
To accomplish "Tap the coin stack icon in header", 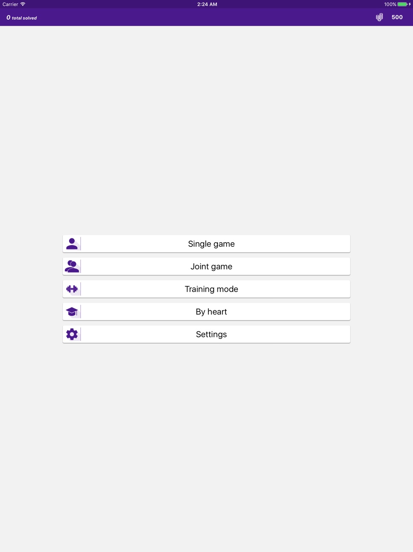I will 379,17.
